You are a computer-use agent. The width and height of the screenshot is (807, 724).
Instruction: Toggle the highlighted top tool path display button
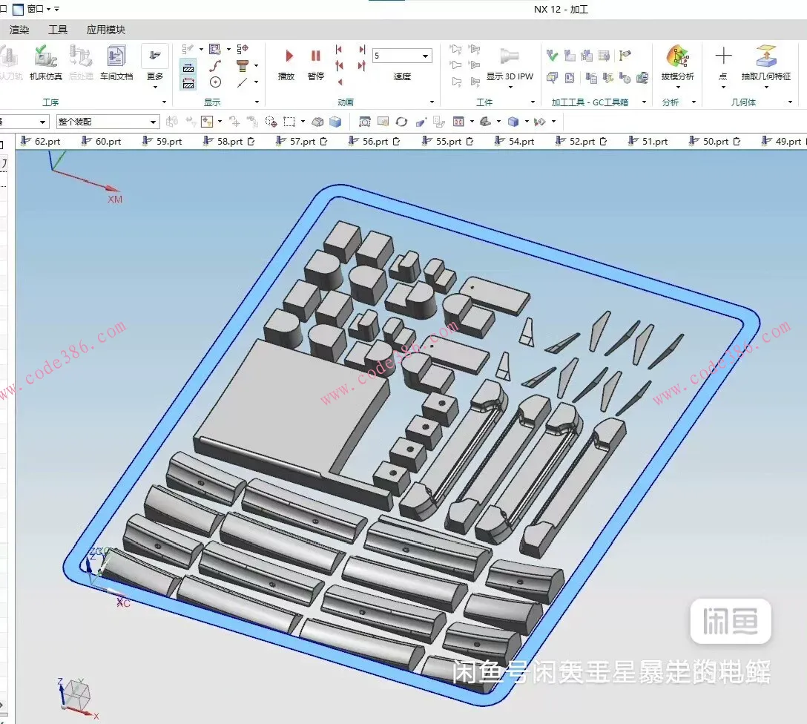point(188,68)
